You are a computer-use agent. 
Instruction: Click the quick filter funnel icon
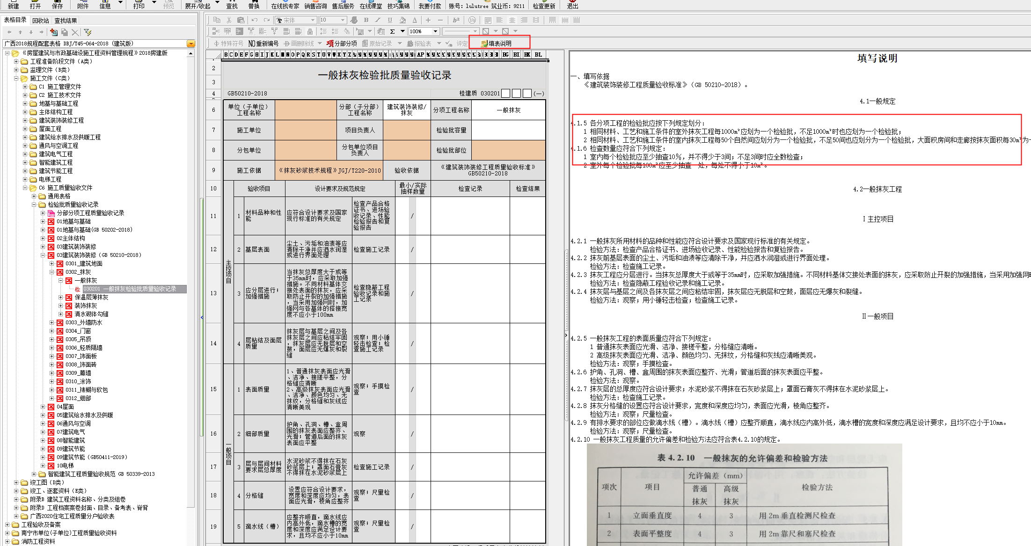[88, 32]
